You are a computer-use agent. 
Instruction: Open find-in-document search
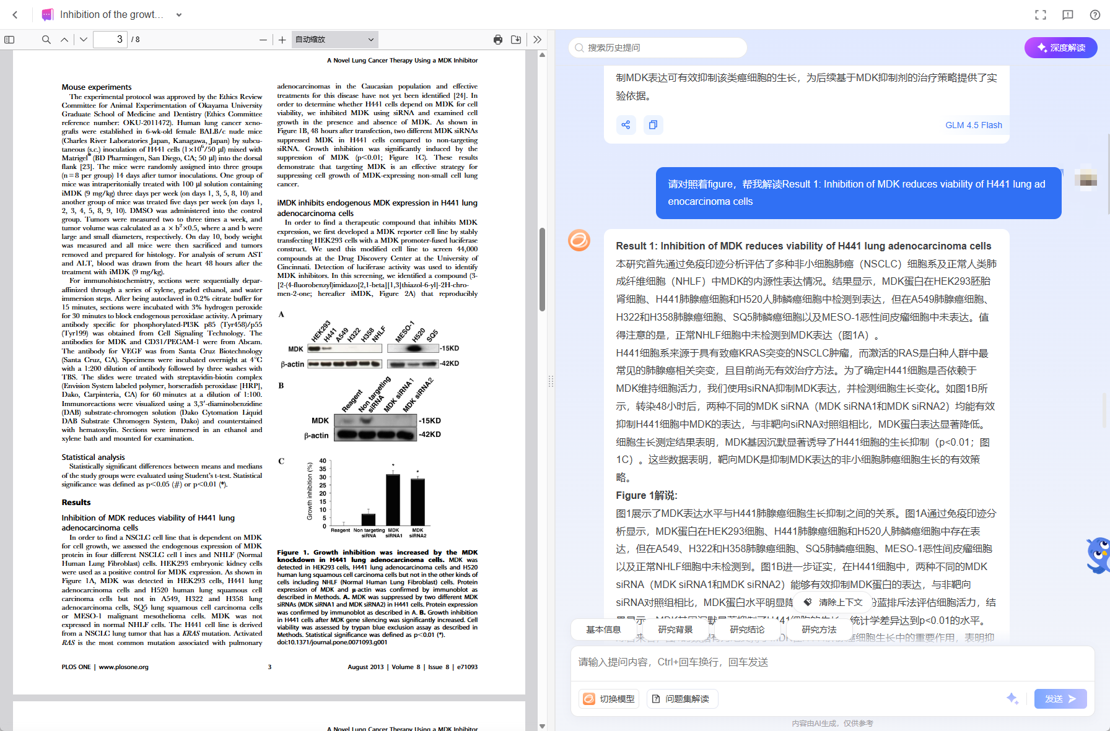pyautogui.click(x=46, y=40)
